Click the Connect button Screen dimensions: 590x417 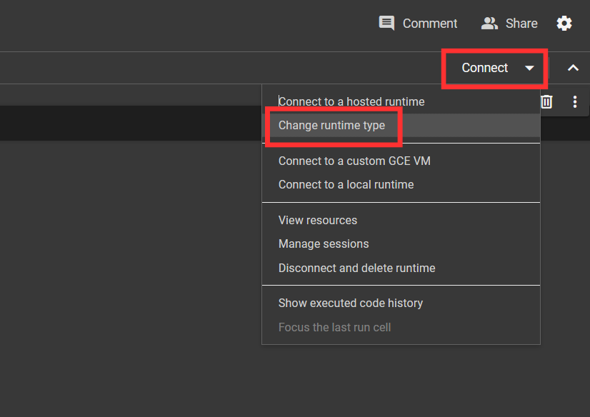[484, 68]
